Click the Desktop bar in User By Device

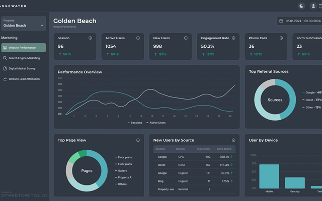click(295, 183)
